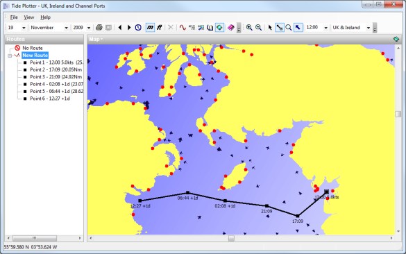Open the View menu
The width and height of the screenshot is (406, 254).
click(28, 17)
